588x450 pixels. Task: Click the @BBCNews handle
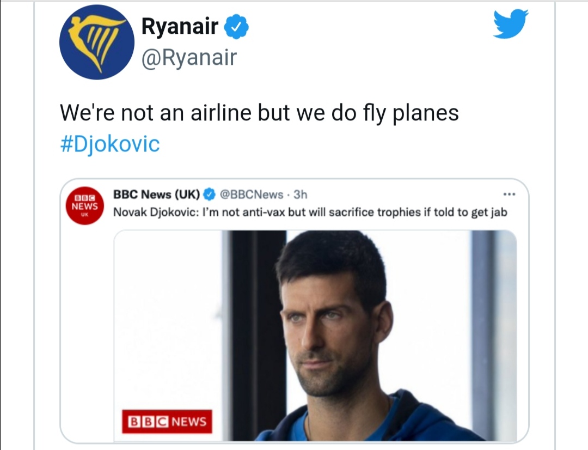251,194
